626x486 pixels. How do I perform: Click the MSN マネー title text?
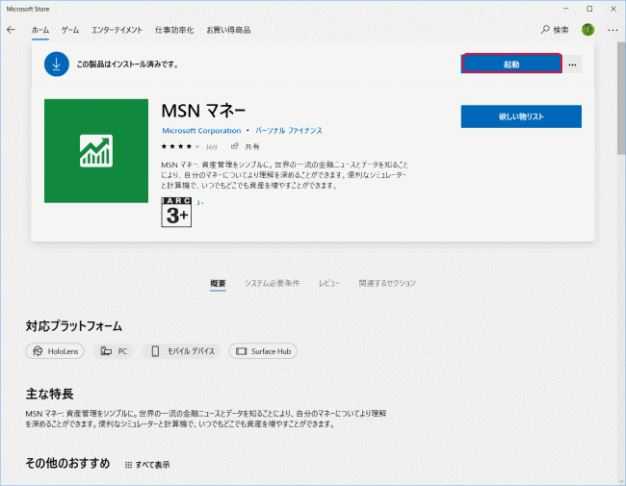pyautogui.click(x=203, y=111)
